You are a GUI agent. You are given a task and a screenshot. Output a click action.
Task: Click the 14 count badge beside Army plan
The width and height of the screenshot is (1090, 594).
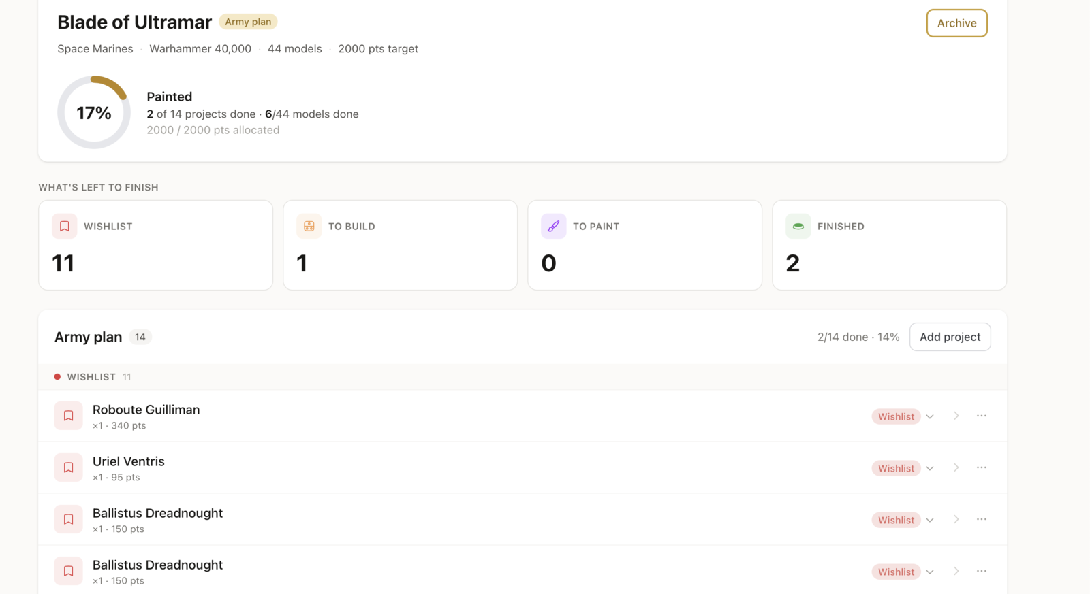coord(140,337)
